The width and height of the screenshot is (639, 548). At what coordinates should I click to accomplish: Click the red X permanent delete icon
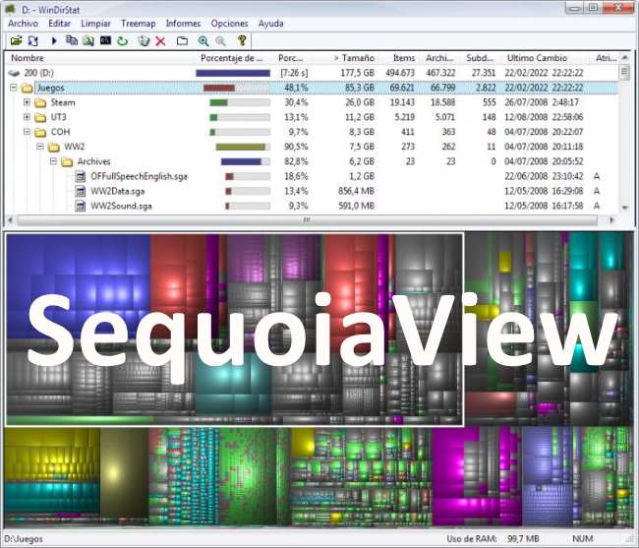pyautogui.click(x=160, y=40)
